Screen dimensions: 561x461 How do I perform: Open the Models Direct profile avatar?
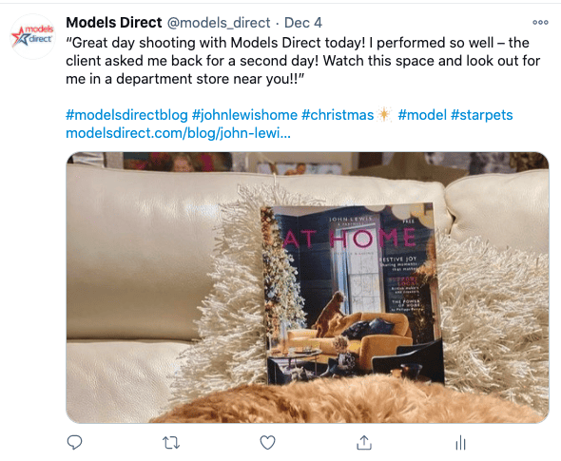[32, 36]
